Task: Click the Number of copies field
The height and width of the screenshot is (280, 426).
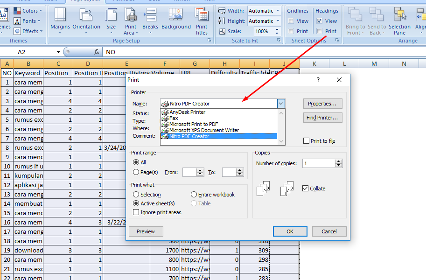Action: click(x=319, y=163)
